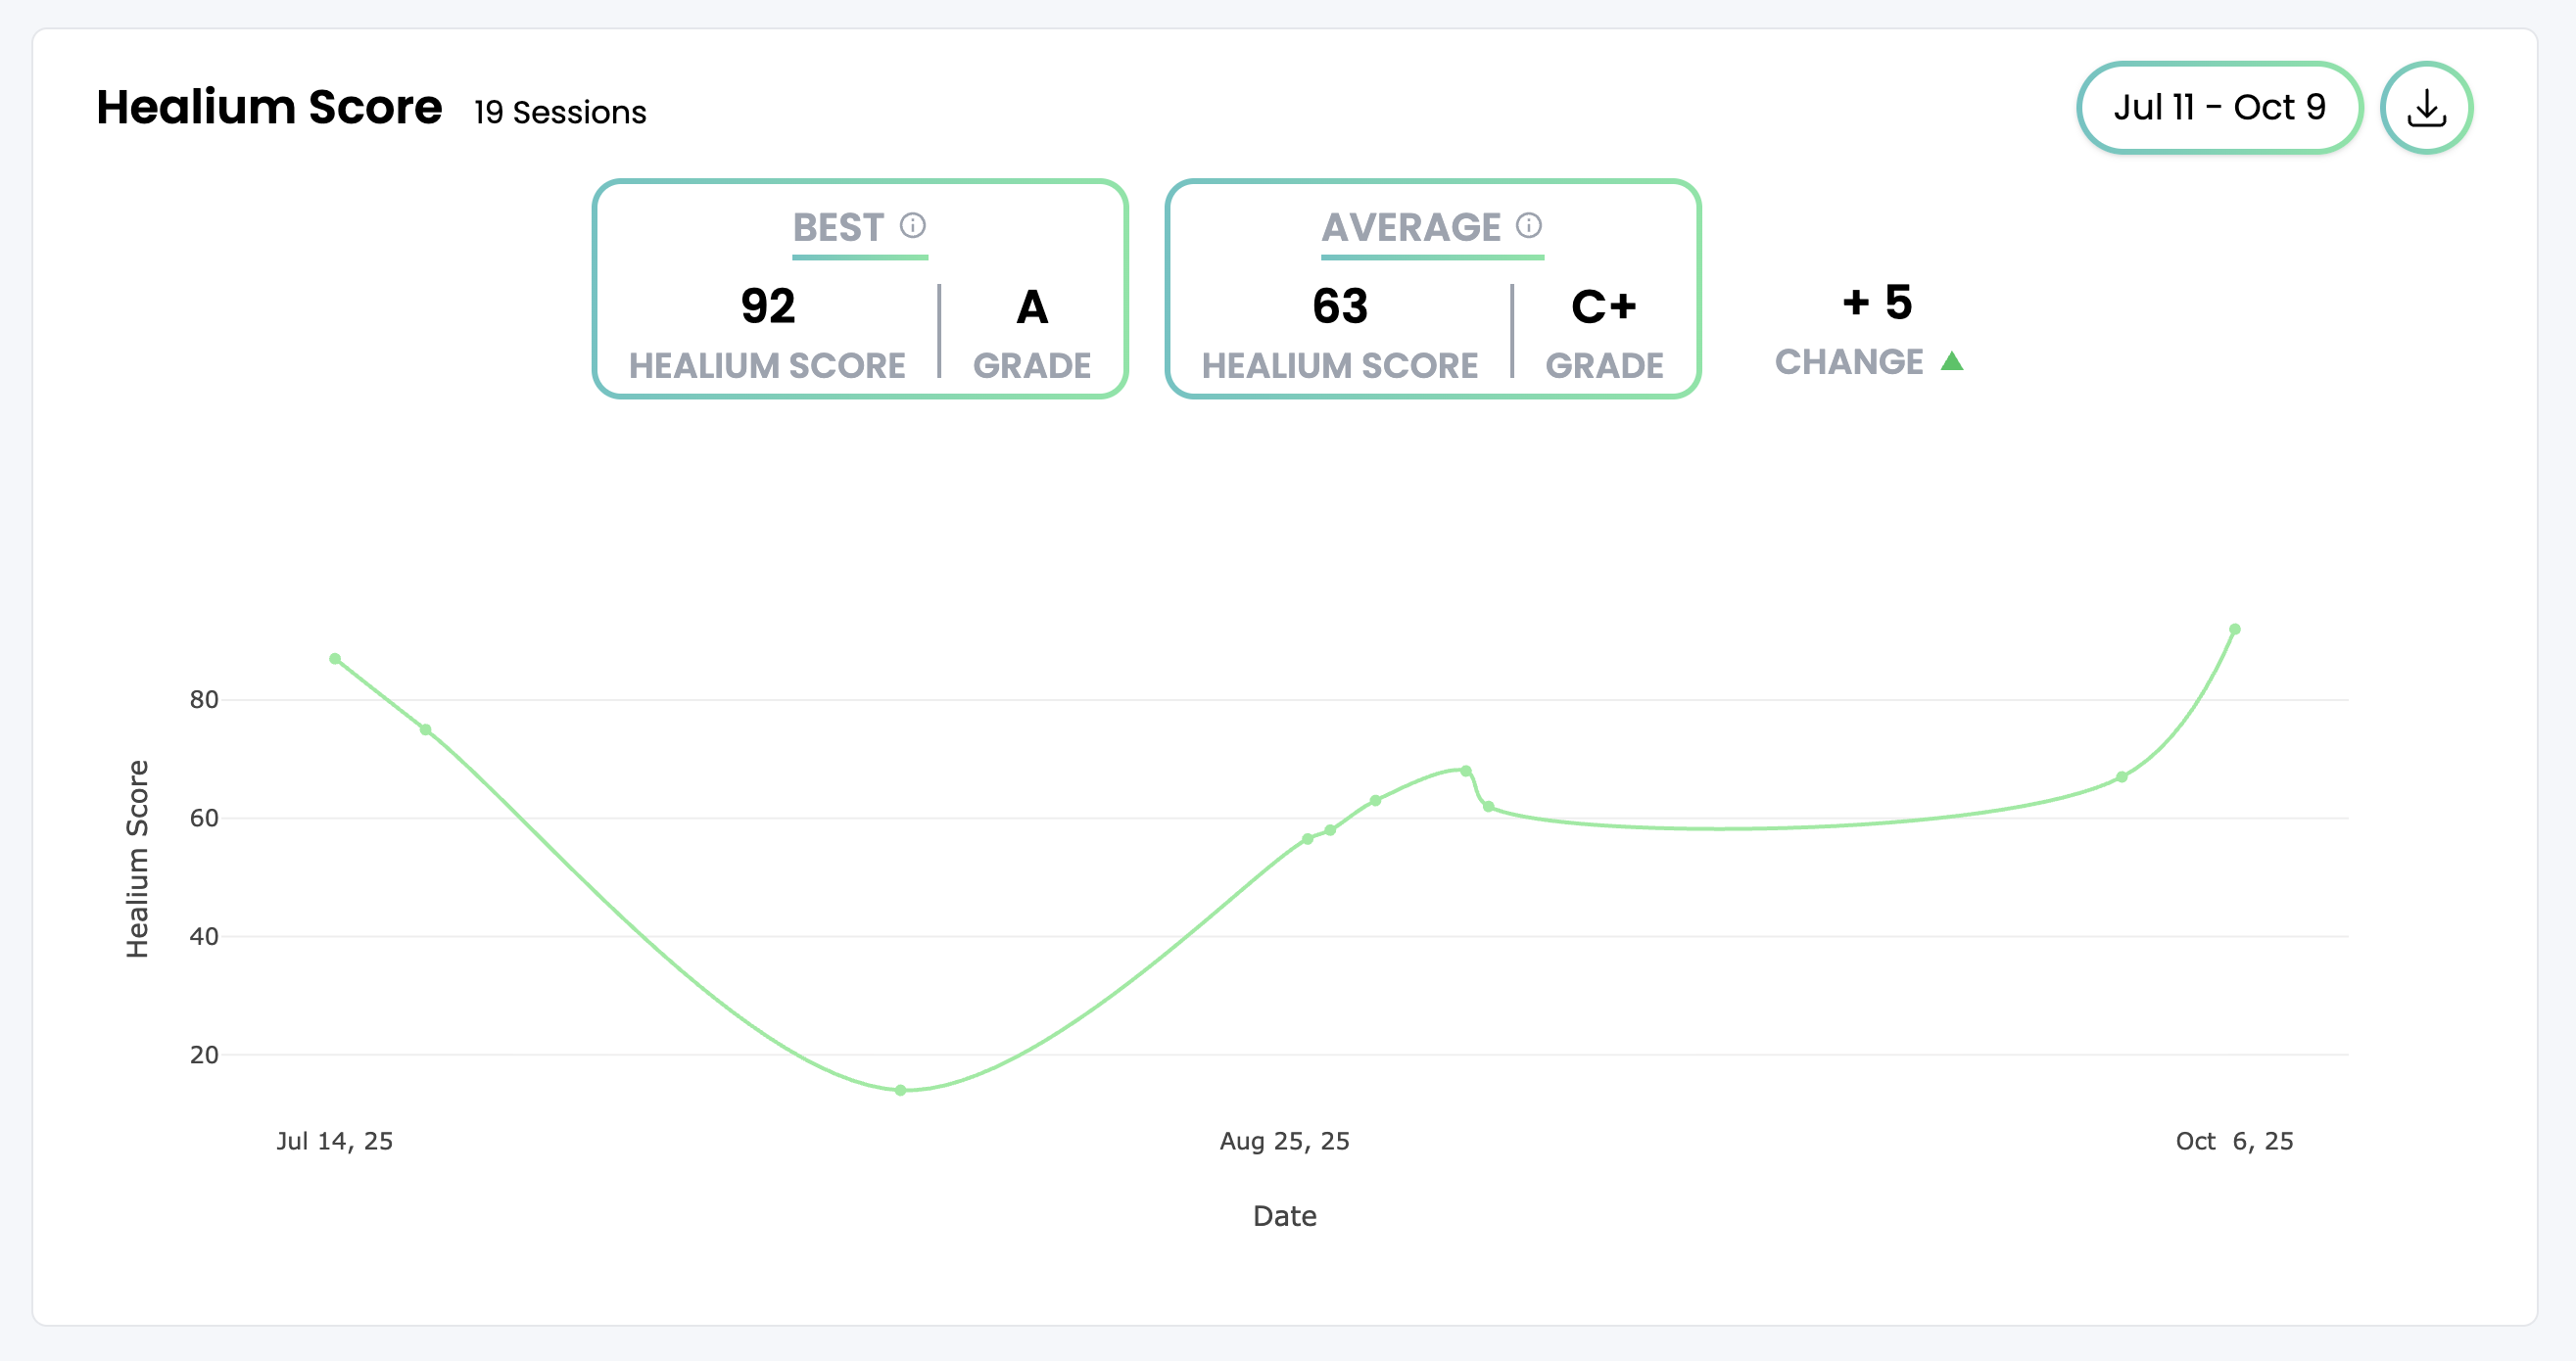This screenshot has height=1361, width=2576.
Task: Click the BEST card heading
Action: click(838, 227)
